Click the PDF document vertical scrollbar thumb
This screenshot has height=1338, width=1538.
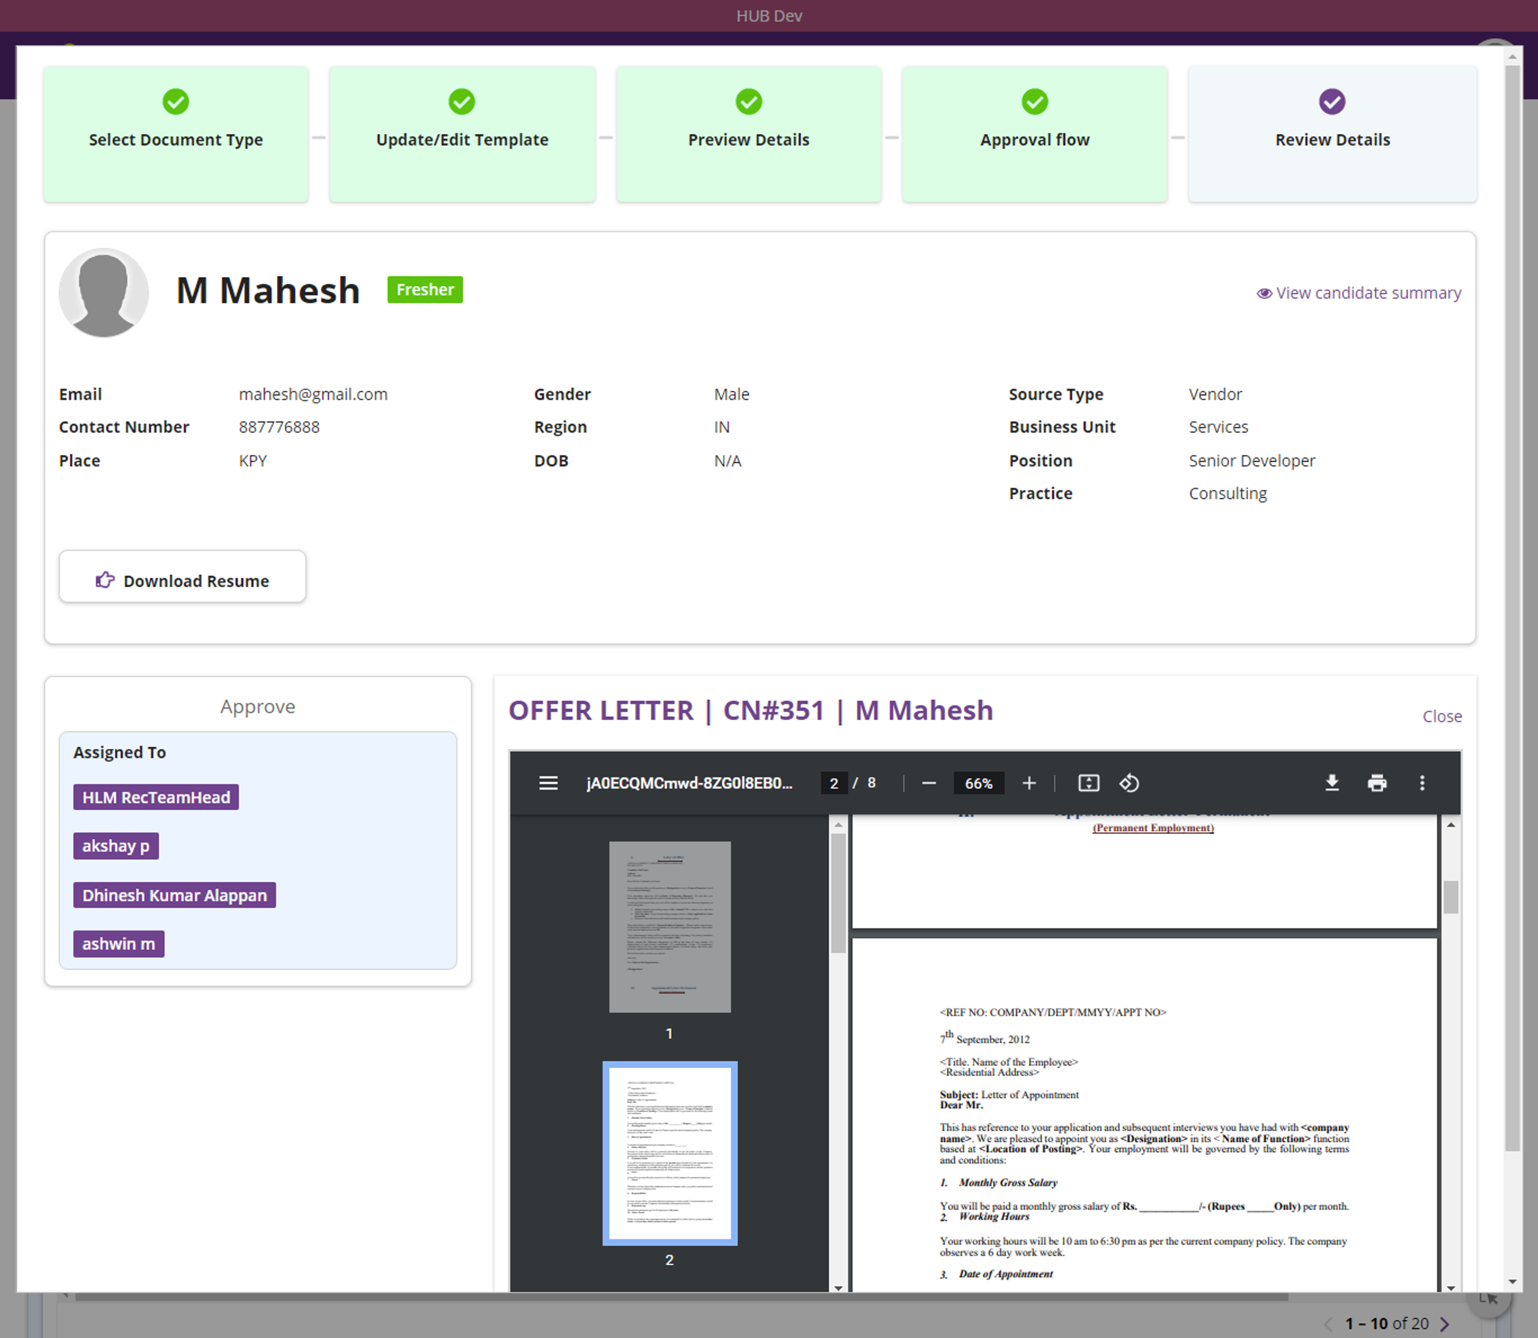point(1451,897)
